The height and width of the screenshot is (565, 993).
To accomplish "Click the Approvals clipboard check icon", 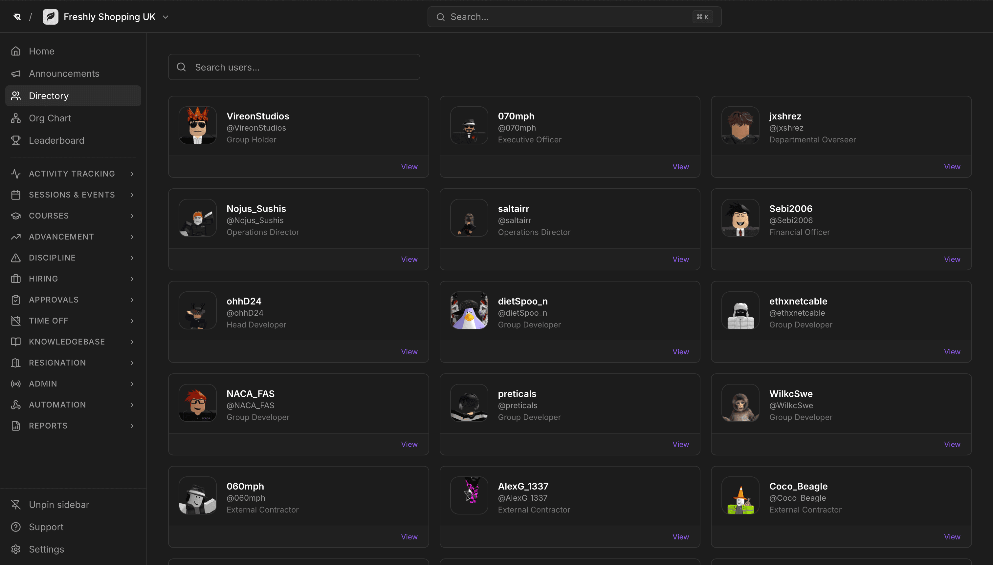I will pyautogui.click(x=16, y=300).
